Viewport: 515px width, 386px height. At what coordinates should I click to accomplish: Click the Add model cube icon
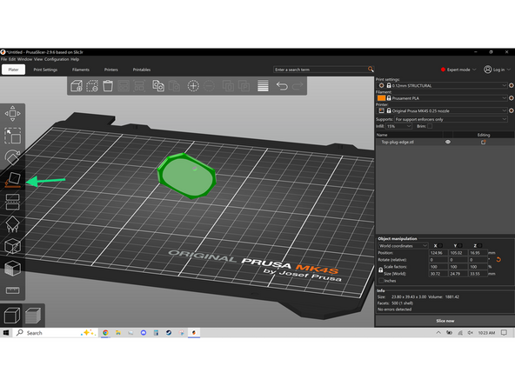77,86
